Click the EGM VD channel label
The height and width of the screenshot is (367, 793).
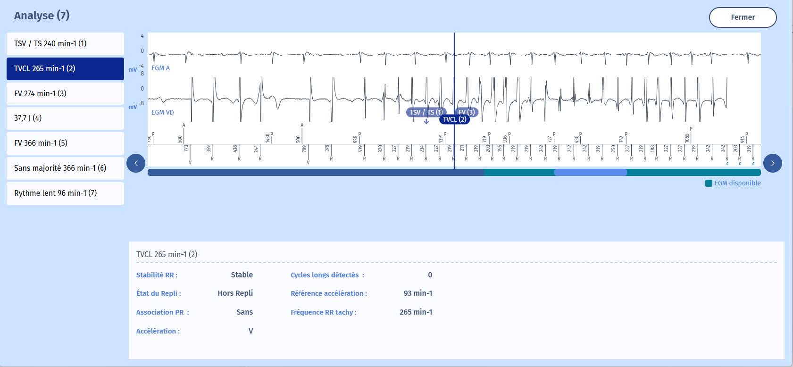pos(162,113)
